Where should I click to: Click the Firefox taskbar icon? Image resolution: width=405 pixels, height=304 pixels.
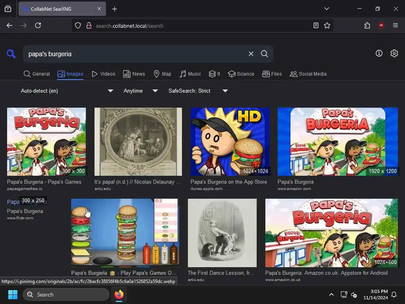(x=119, y=294)
